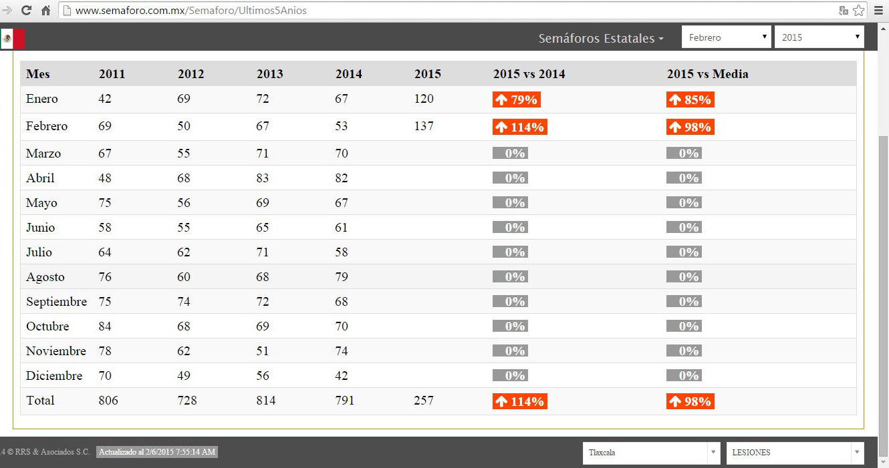Click the browser home icon
Screen dimensions: 889x468
click(x=45, y=11)
